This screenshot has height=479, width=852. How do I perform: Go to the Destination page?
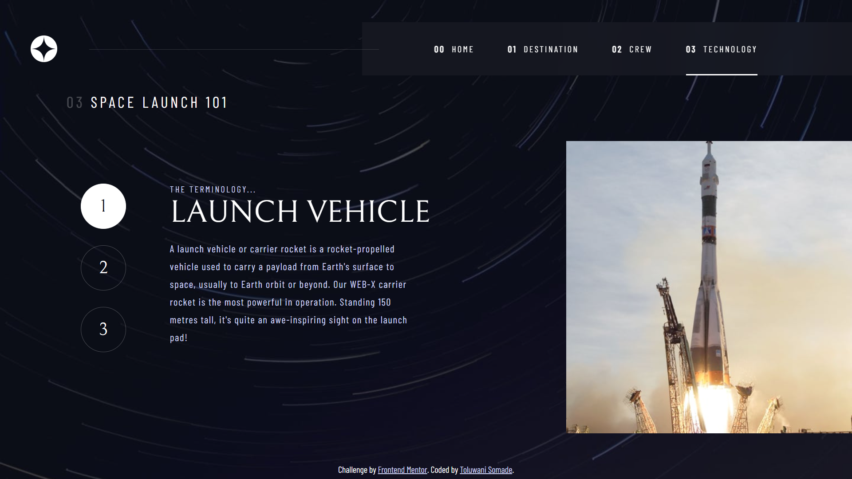(x=543, y=49)
